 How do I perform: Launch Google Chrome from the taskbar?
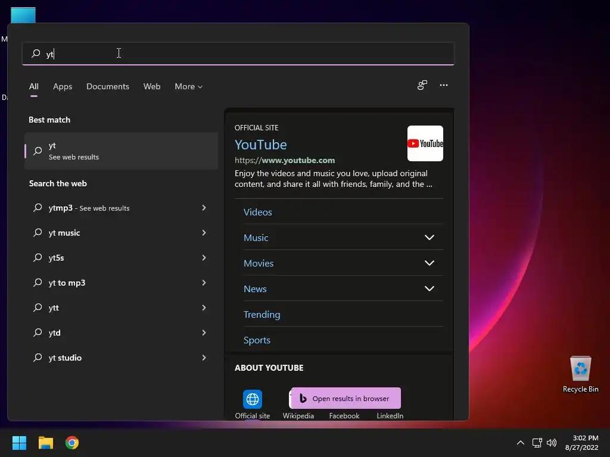pos(72,443)
